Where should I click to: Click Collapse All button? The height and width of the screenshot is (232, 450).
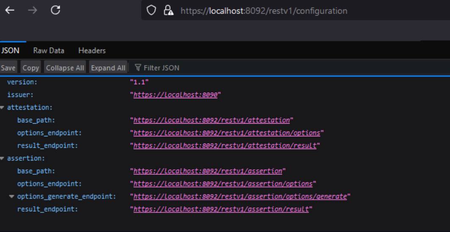click(x=65, y=68)
